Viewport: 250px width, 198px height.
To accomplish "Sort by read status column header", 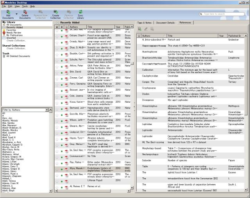I will click(62, 27).
